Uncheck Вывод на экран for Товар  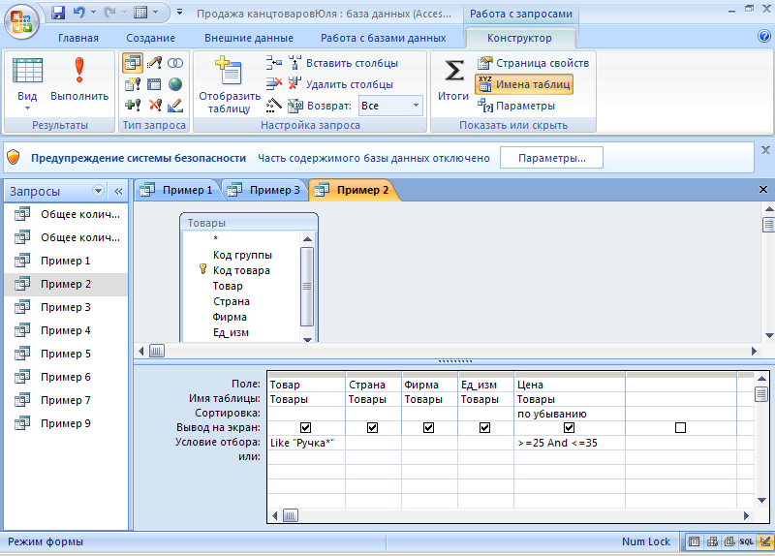tap(305, 427)
